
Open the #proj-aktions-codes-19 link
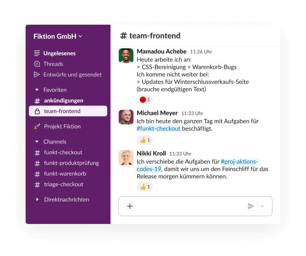(197, 165)
